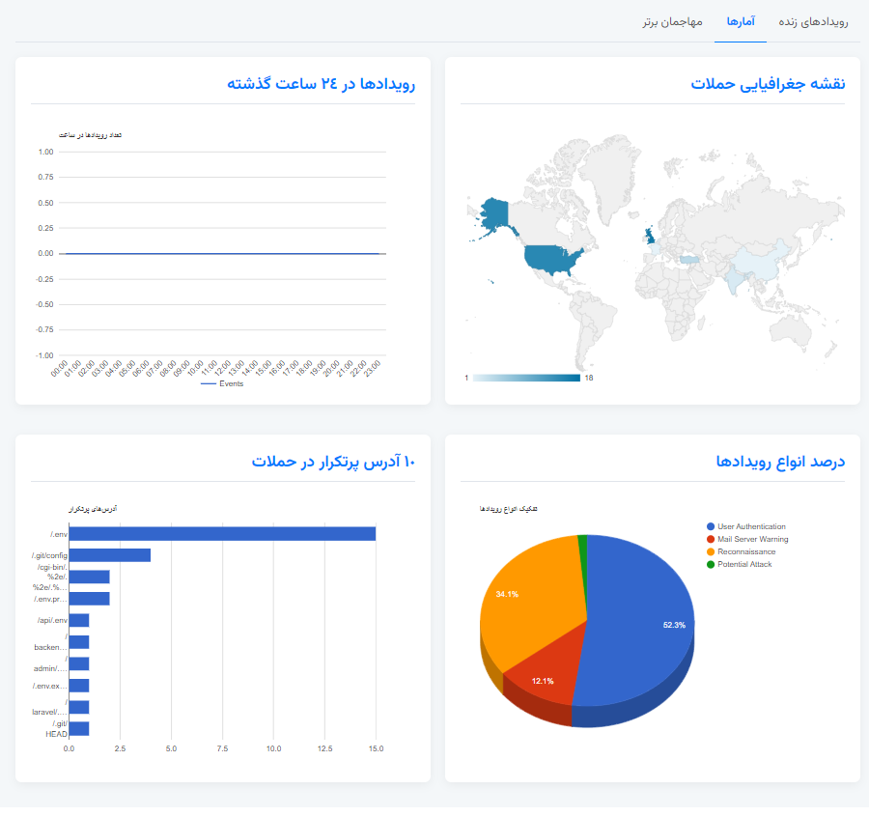Click the -1.00 y-axis label
The image size is (869, 817).
pyautogui.click(x=44, y=356)
